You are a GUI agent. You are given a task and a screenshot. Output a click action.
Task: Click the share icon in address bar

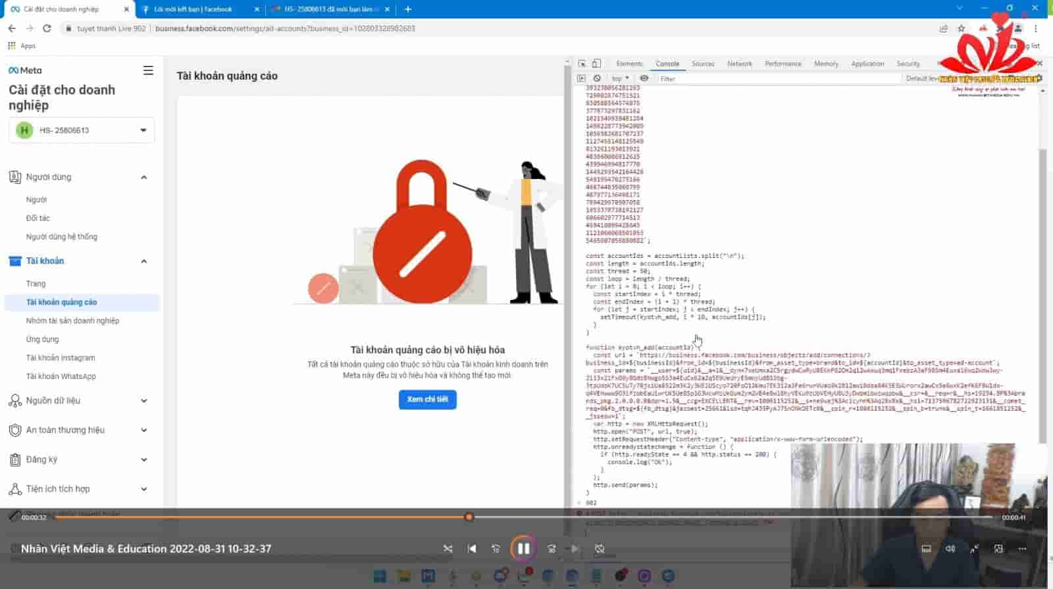click(x=944, y=28)
